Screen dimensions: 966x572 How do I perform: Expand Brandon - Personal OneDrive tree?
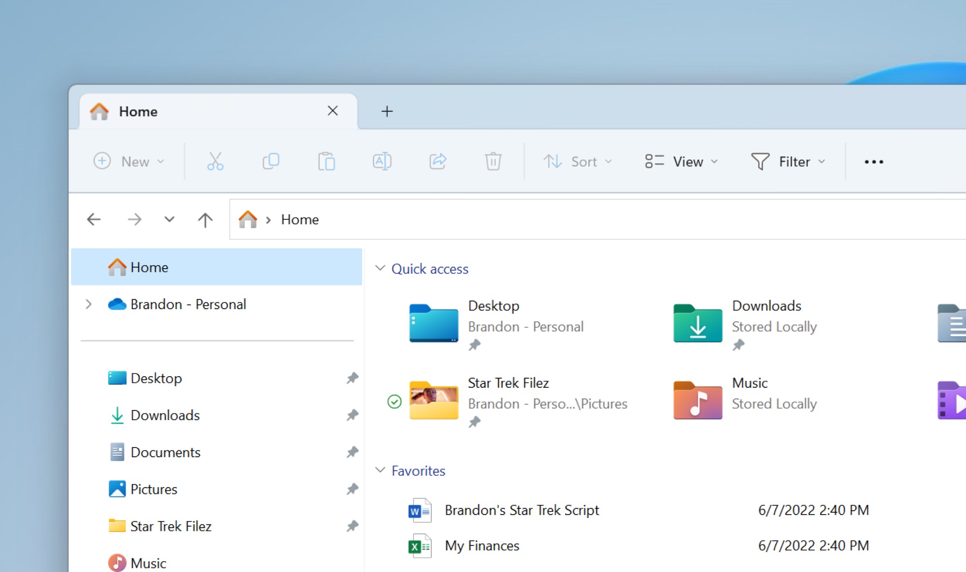(x=88, y=304)
